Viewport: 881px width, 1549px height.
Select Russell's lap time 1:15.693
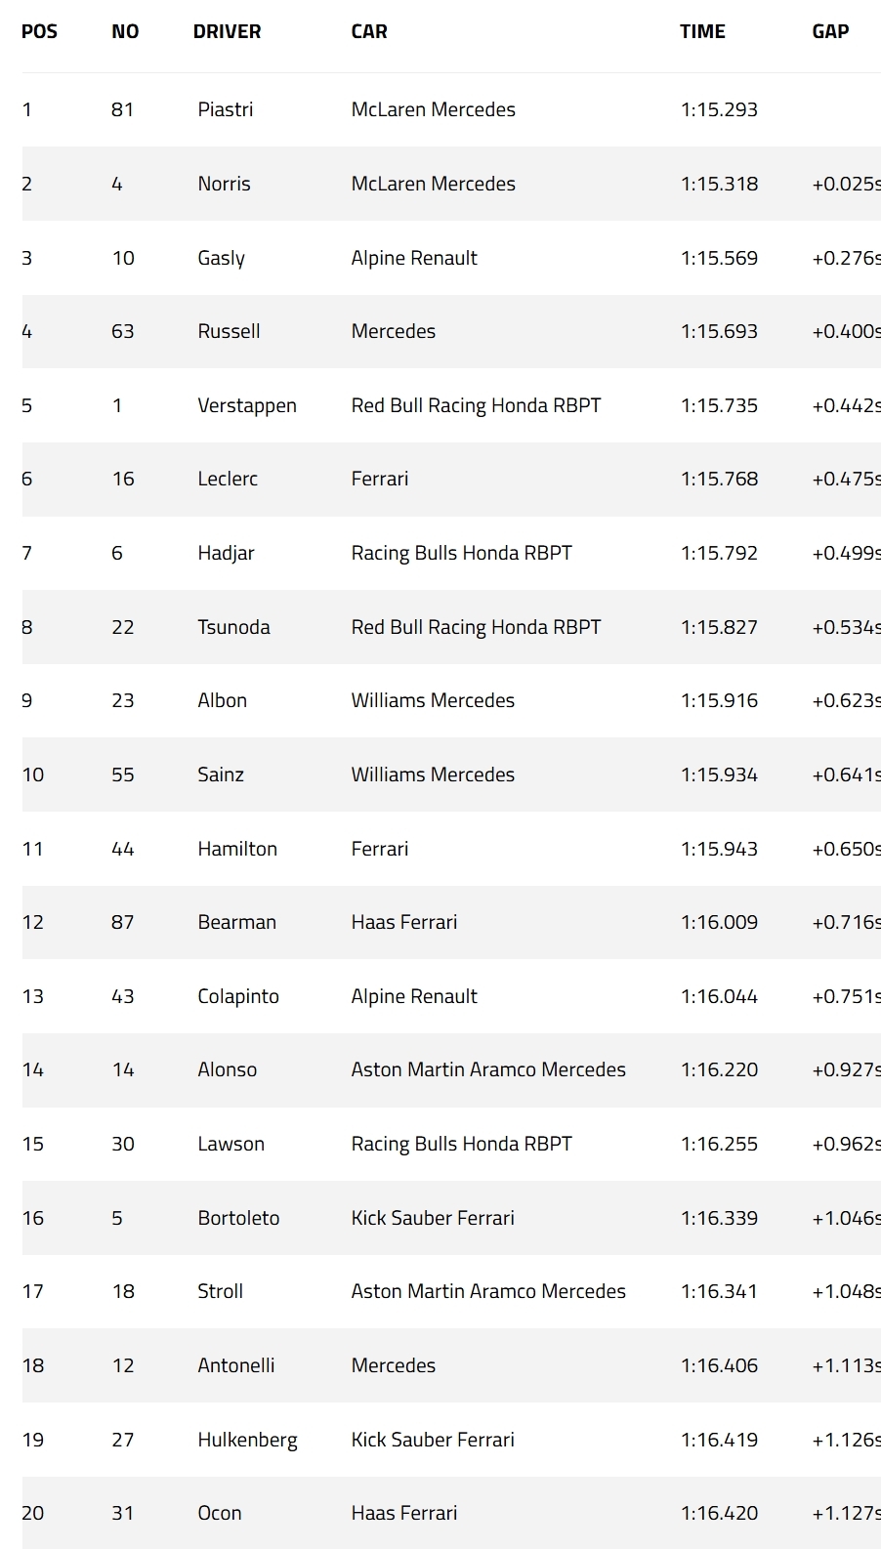[719, 331]
